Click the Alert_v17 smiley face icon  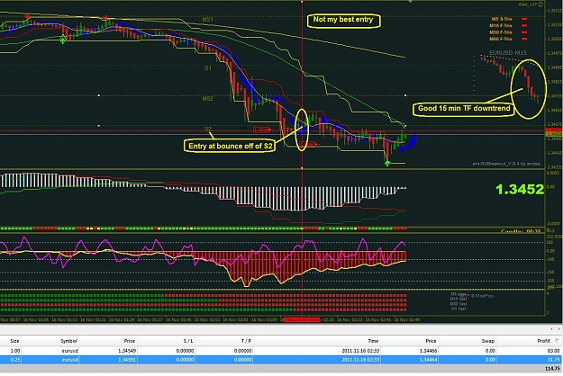[540, 4]
